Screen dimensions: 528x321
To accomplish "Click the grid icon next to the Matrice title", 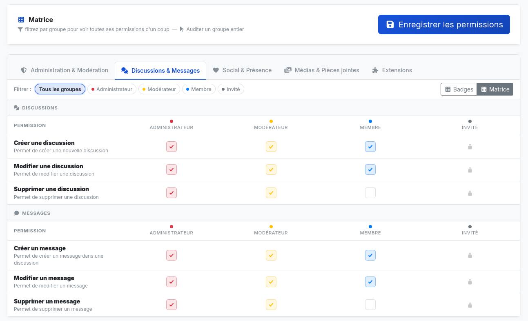I will click(x=21, y=19).
